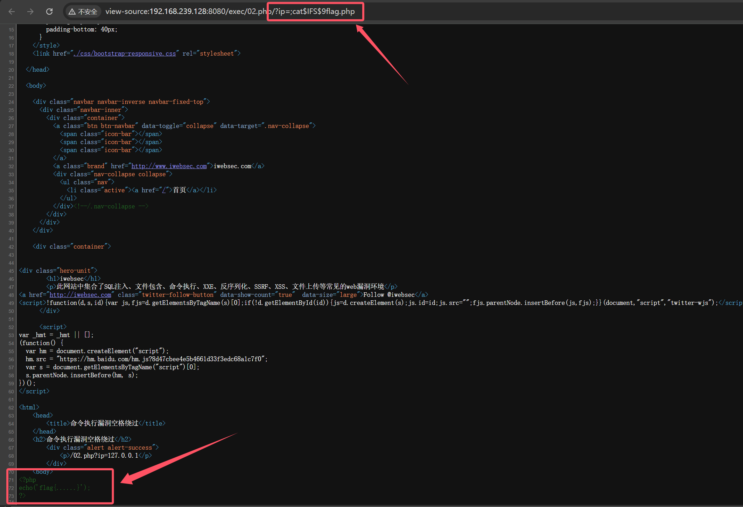The width and height of the screenshot is (743, 507).
Task: Click the browser back arrow
Action: 12,12
